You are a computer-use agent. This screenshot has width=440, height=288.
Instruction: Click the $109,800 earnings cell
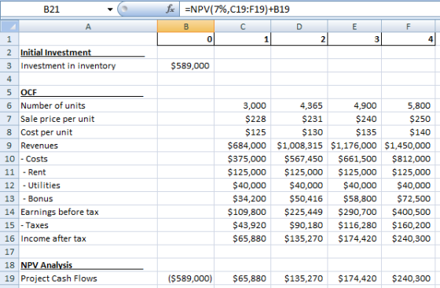(243, 212)
